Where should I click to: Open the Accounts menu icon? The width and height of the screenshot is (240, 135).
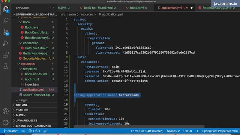(6, 111)
